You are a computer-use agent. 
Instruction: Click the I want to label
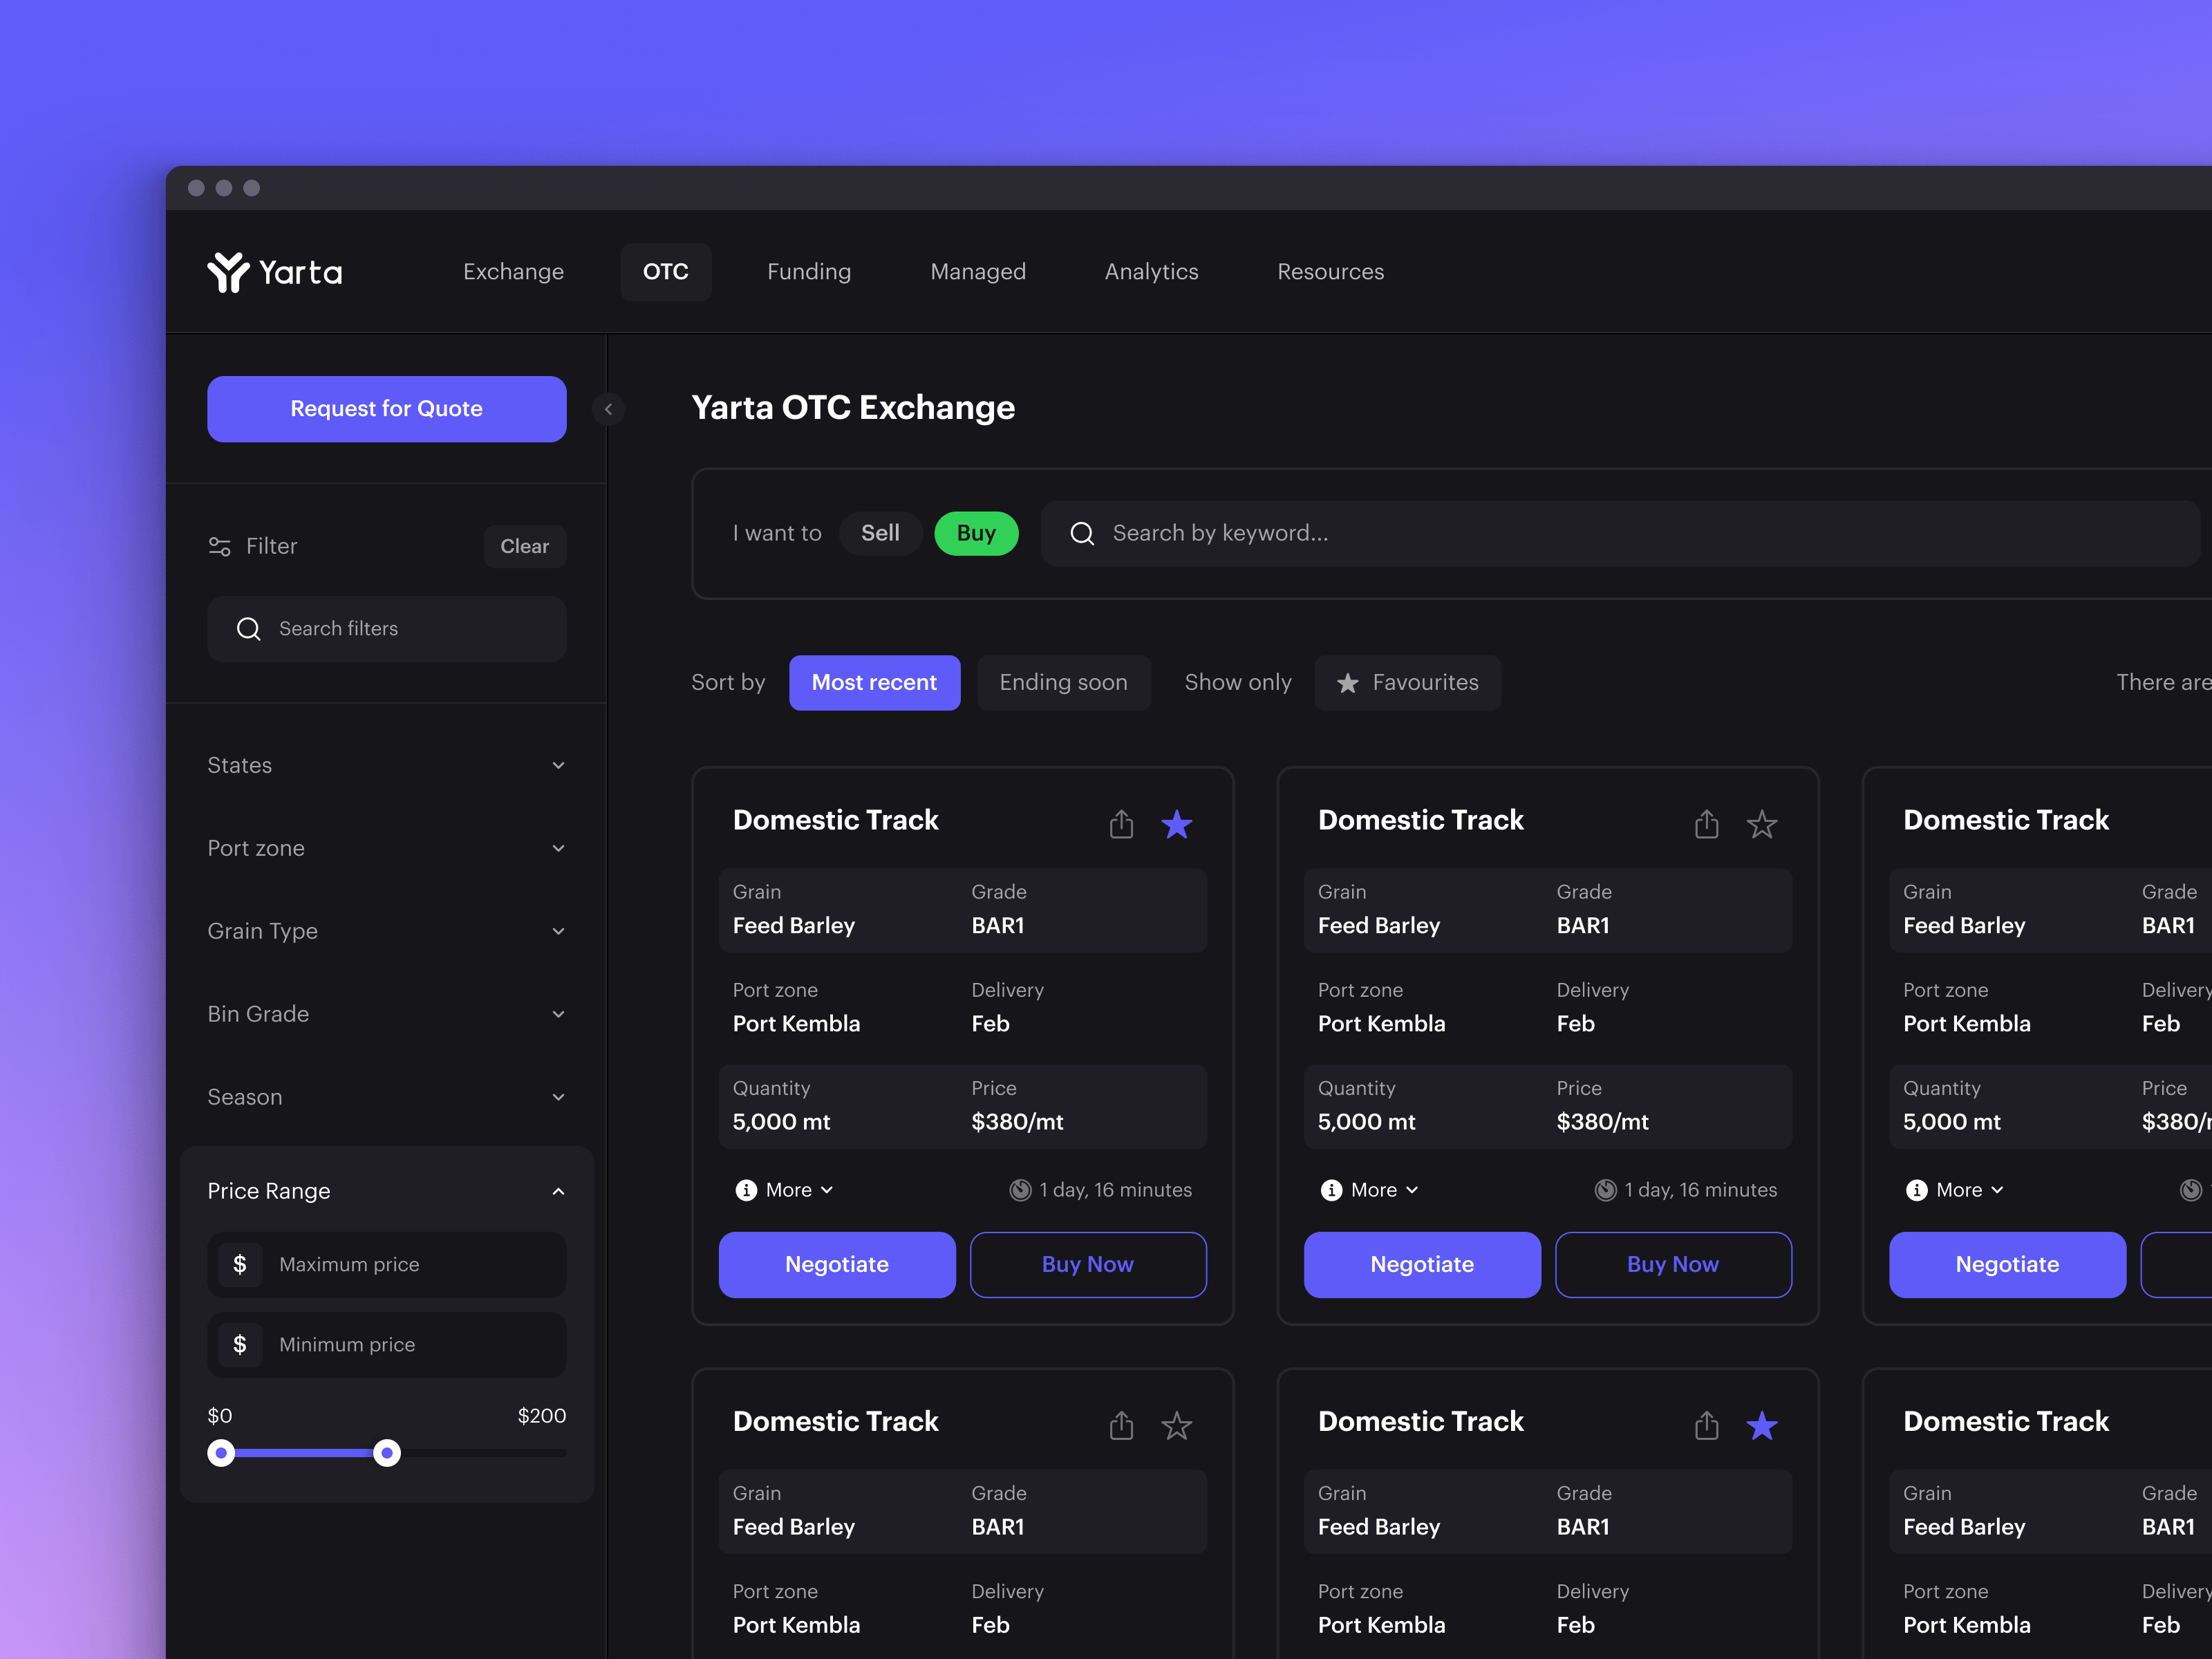click(777, 534)
